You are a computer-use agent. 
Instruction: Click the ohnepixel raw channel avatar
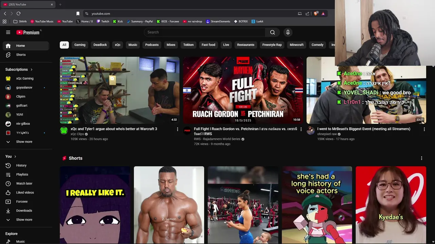click(x=311, y=131)
